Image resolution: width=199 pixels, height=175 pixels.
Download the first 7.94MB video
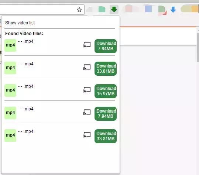(106, 46)
